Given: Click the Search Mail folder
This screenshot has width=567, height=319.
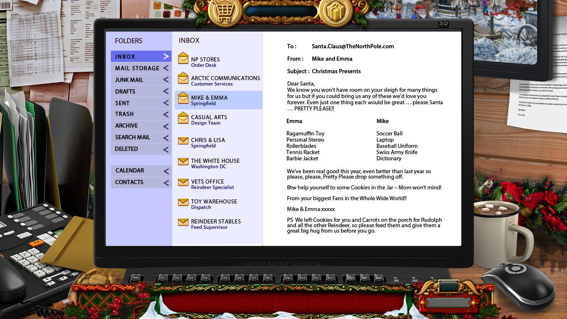Looking at the screenshot, I should [132, 137].
